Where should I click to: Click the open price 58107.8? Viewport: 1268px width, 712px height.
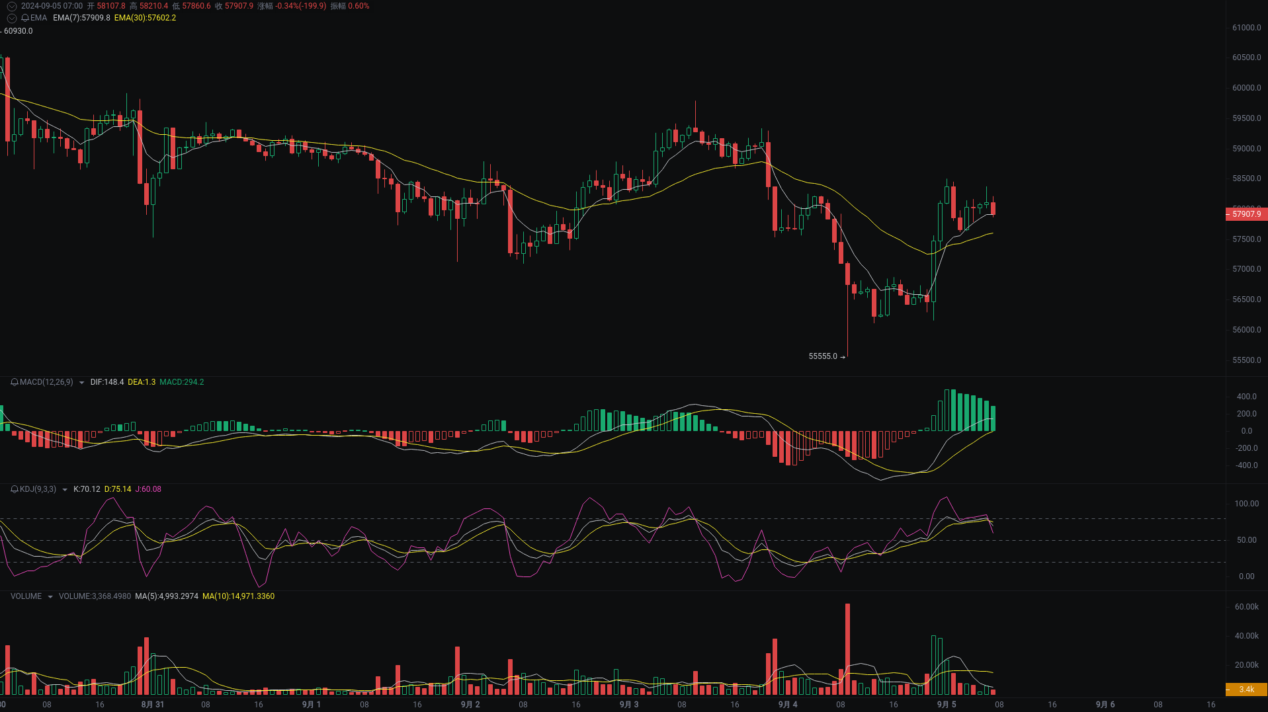[x=111, y=6]
